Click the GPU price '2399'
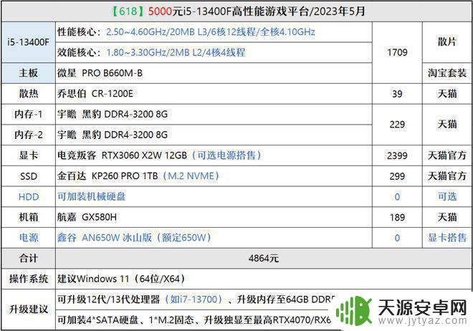The height and width of the screenshot is (331, 473). tap(397, 155)
